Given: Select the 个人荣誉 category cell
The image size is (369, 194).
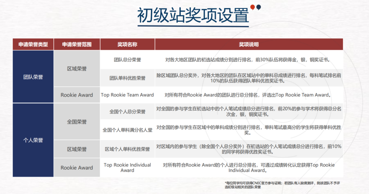Looking at the screenshot, I should pyautogui.click(x=33, y=140).
